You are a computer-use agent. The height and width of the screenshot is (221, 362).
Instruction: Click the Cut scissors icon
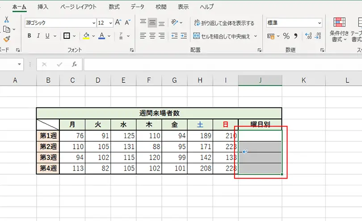[x=6, y=20]
